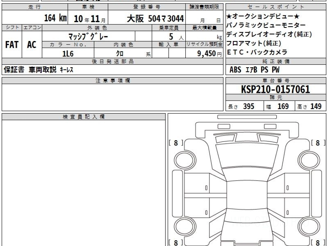
Task: Click the 走行 mileage header
Action: (34, 7)
